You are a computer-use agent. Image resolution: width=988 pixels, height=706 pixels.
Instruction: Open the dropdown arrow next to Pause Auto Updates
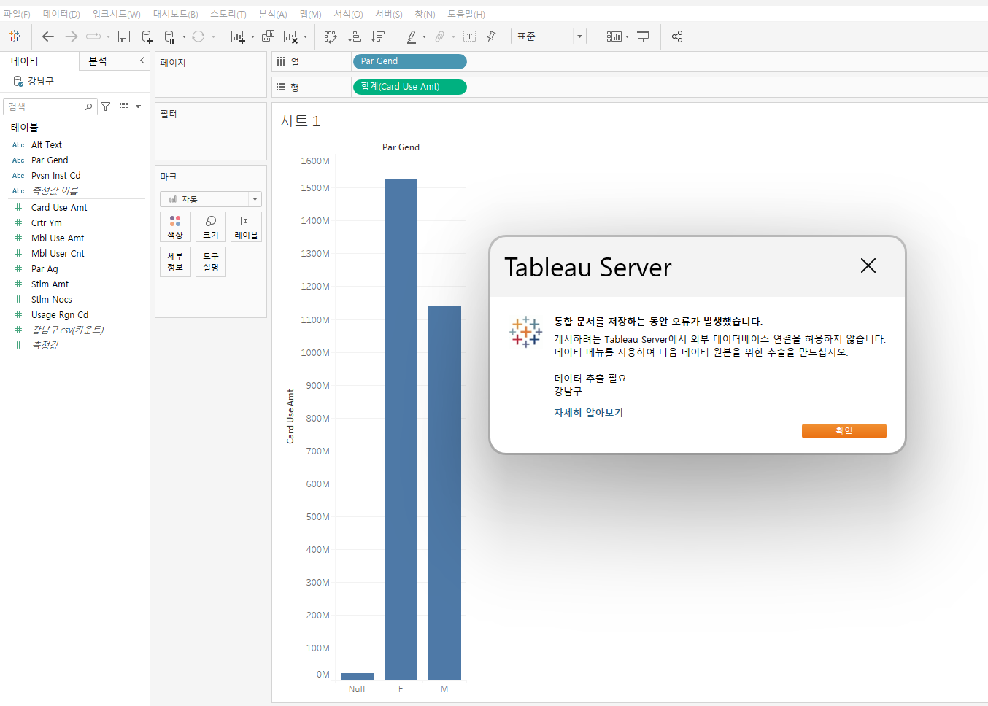(184, 37)
